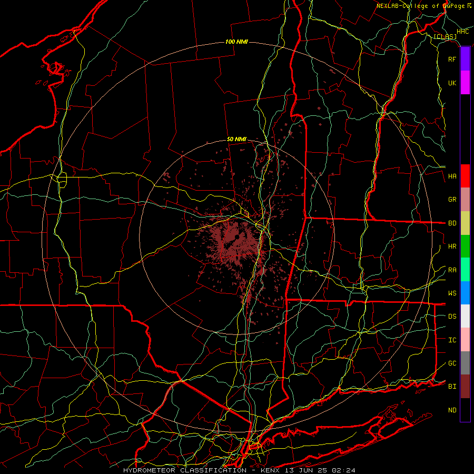Click the radar site center dot

coord(237,237)
